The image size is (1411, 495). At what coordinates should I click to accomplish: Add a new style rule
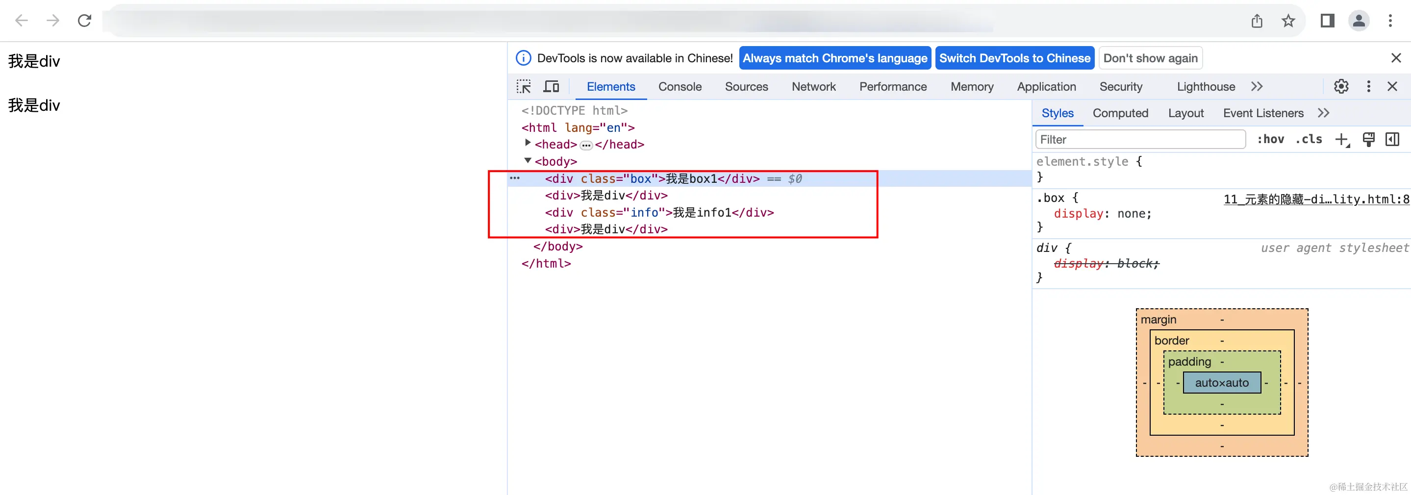coord(1342,140)
